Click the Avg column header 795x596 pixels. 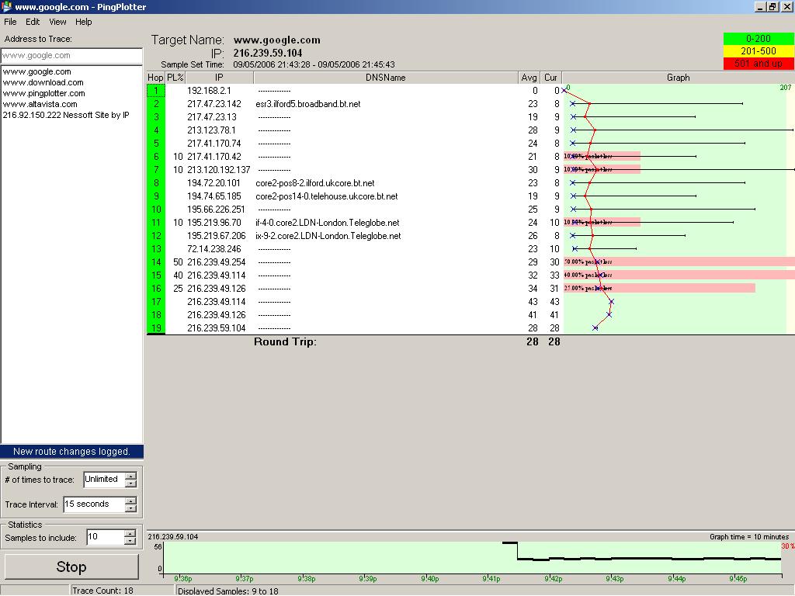529,78
